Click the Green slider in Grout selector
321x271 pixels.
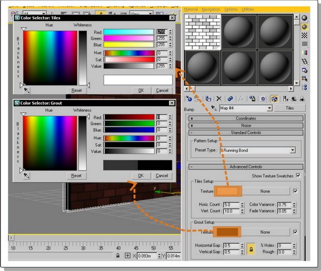point(129,124)
